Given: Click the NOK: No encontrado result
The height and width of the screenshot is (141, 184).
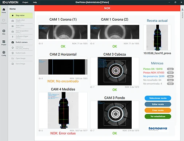Looking at the screenshot, I should (x=63, y=81).
